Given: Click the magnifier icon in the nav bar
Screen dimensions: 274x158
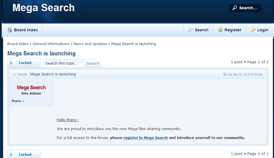Looking at the screenshot, I should [191, 30].
